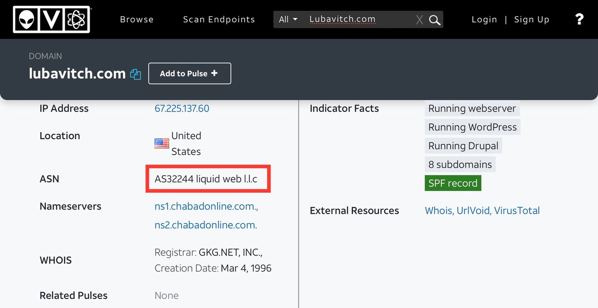Viewport: 598px width, 308px height.
Task: Follow the ns2.chabadonline.com nameserver link
Action: pos(206,225)
